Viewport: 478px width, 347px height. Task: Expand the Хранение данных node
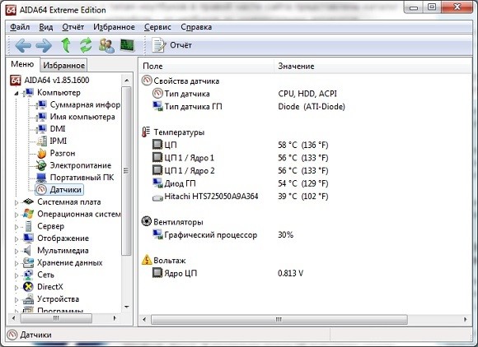[16, 263]
